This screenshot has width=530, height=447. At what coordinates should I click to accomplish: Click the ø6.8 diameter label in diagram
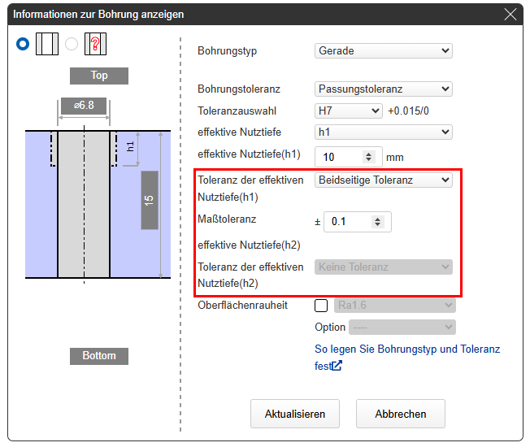pos(84,106)
